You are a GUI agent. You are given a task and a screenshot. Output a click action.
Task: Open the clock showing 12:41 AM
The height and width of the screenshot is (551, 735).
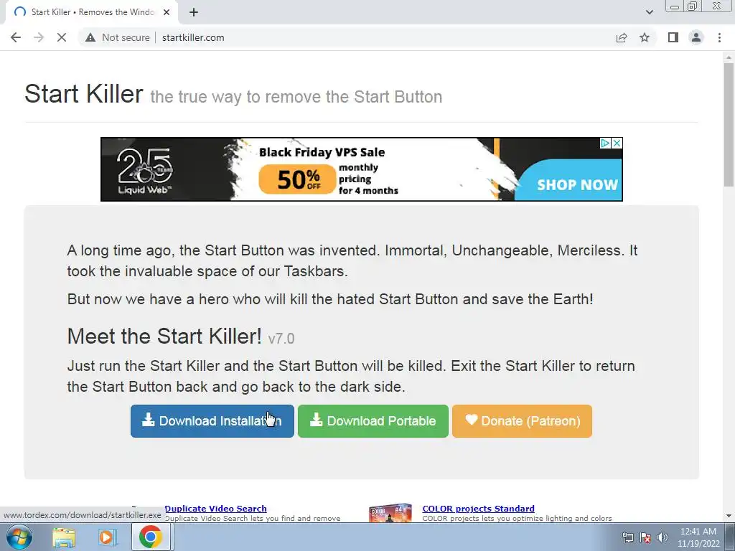(x=698, y=537)
